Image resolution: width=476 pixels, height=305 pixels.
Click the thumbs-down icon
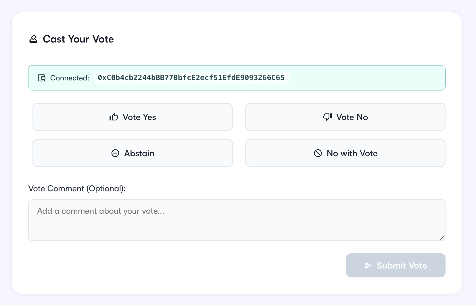pos(327,117)
